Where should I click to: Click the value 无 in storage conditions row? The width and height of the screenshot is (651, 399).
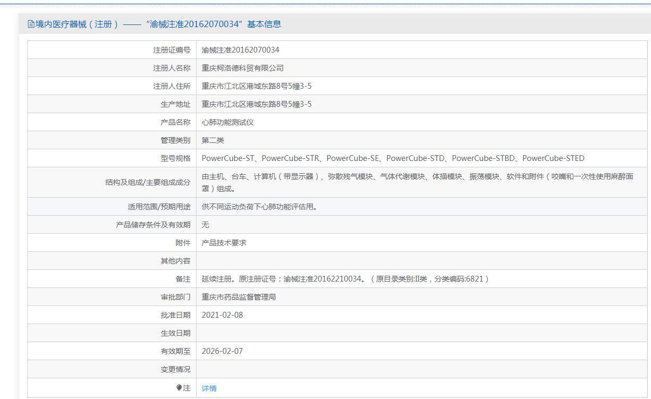206,225
